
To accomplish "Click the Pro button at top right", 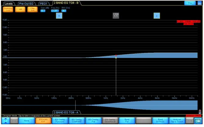I will (x=190, y=3).
